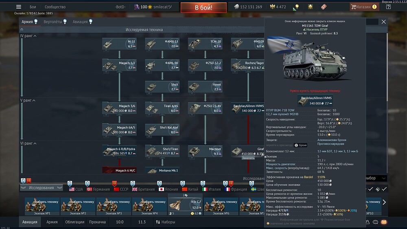Select the США nation

point(76,189)
